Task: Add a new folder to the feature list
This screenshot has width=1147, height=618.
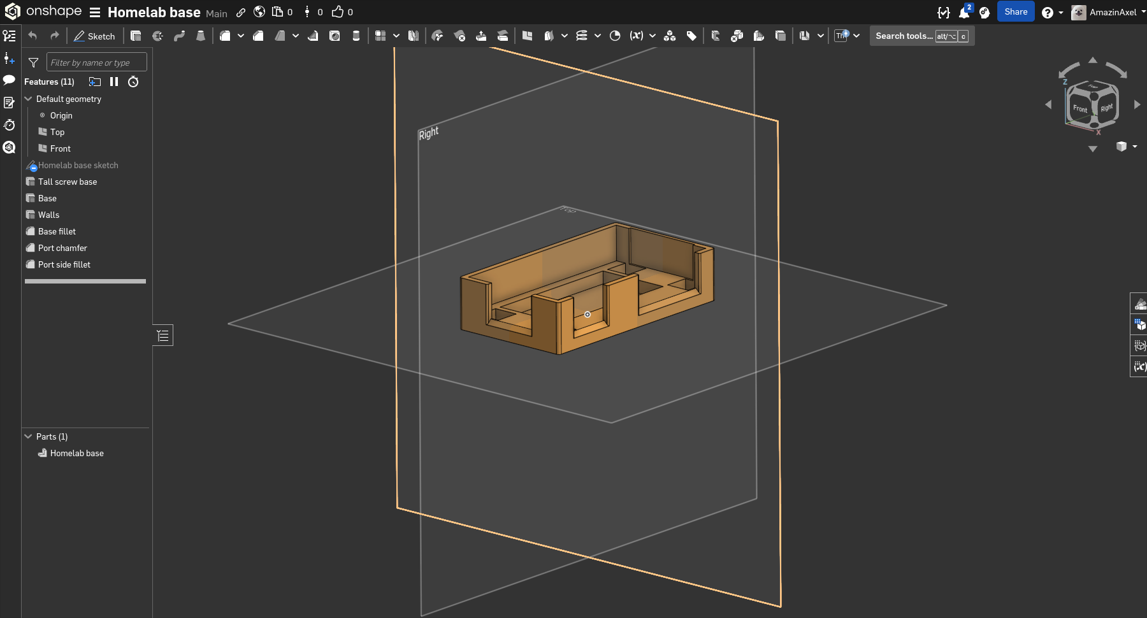Action: coord(95,82)
